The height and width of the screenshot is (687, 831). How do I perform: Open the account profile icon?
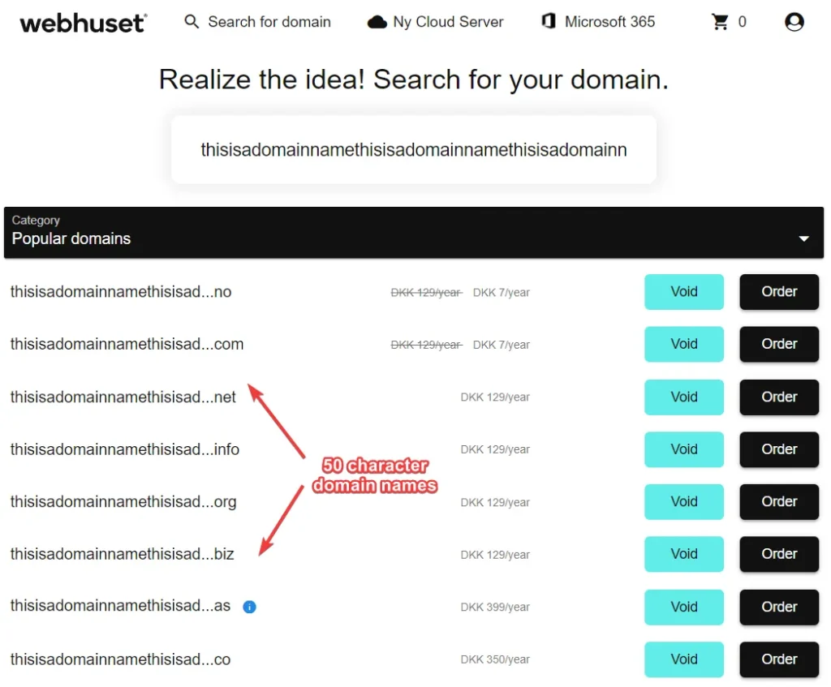(794, 22)
